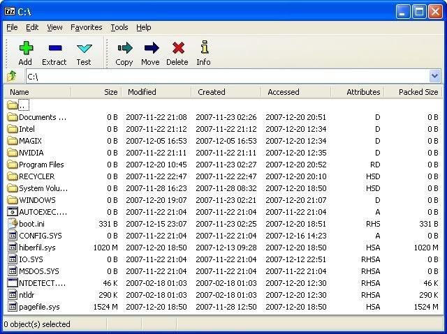Click the Test checkmark arrow icon
The width and height of the screenshot is (447, 334).
pyautogui.click(x=85, y=48)
